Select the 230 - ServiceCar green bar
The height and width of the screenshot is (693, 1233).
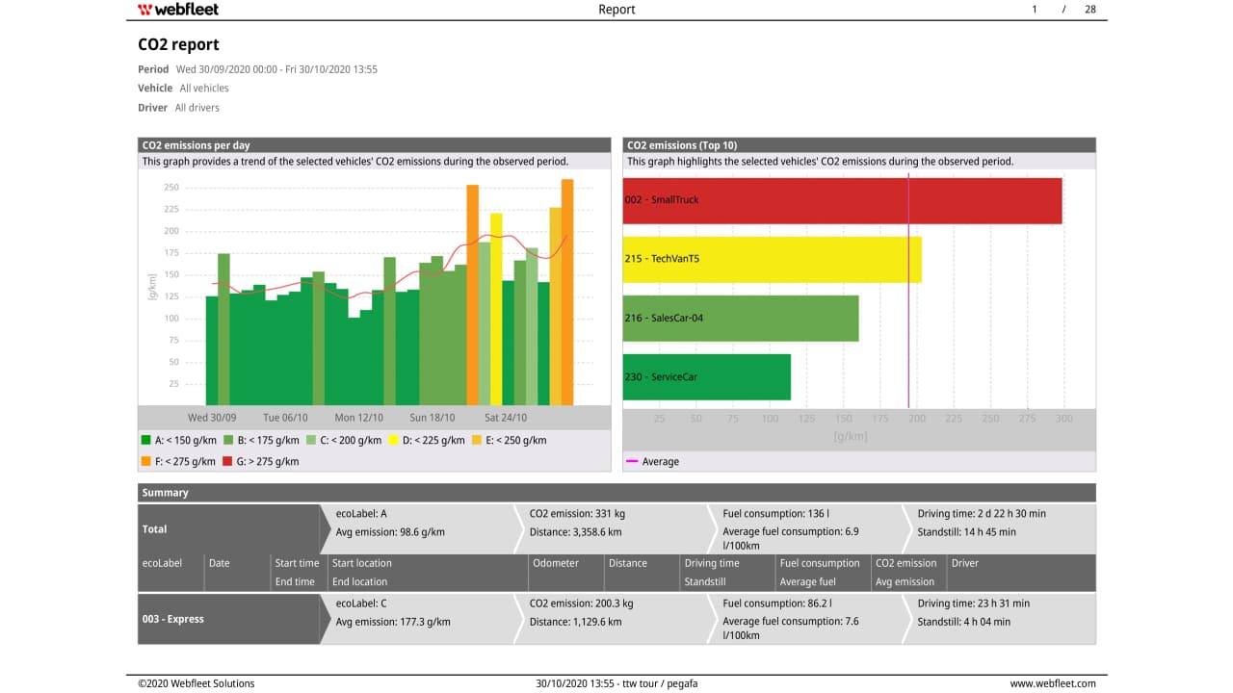(706, 377)
